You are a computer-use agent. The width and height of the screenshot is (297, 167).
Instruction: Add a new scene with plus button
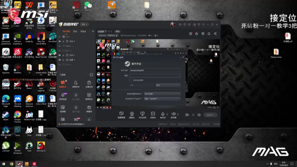pos(93,32)
